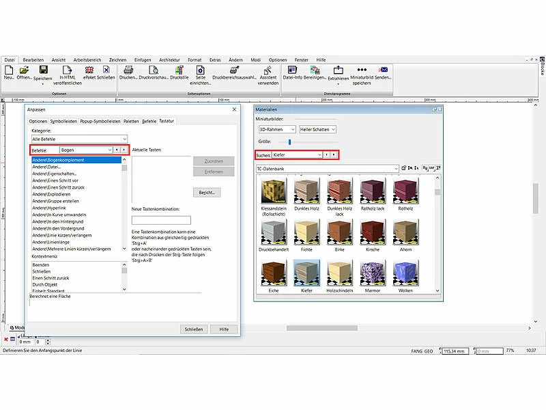This screenshot has width=546, height=410.
Task: Click the Größe thumbnail size slider
Action: 289,142
